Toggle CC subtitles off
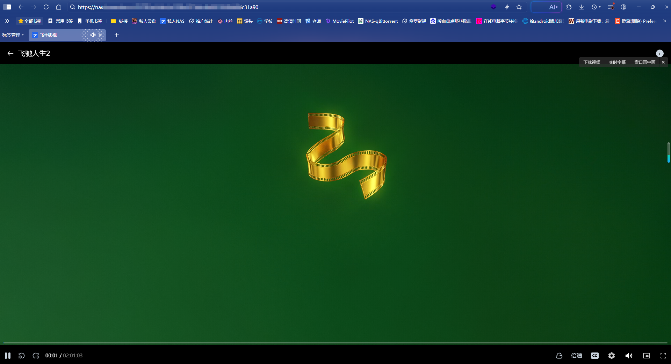Image resolution: width=671 pixels, height=364 pixels. point(594,356)
